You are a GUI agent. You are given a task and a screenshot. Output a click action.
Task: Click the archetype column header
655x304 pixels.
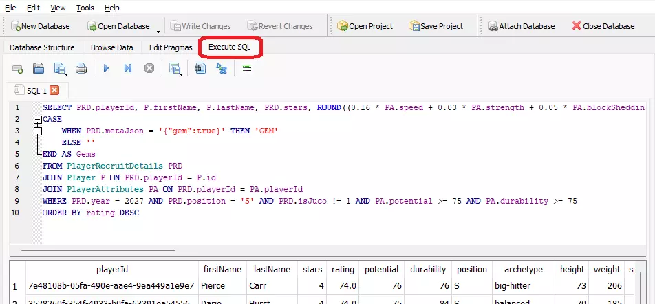click(524, 270)
